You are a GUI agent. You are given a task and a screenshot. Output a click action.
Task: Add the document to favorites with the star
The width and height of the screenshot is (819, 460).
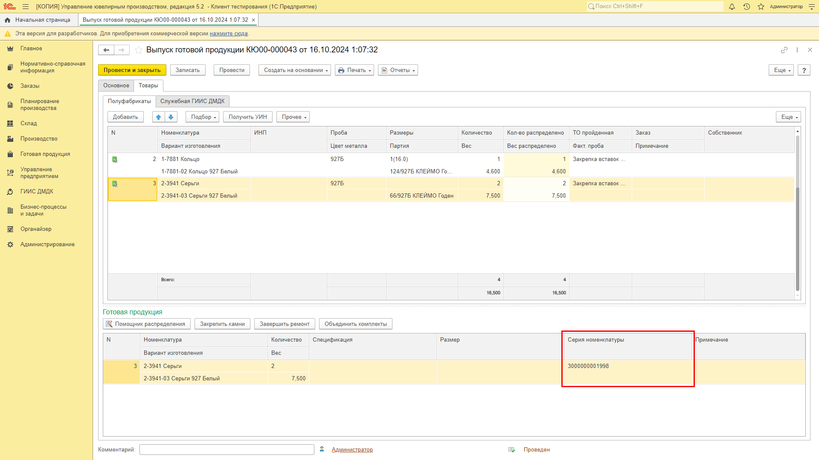click(x=139, y=50)
